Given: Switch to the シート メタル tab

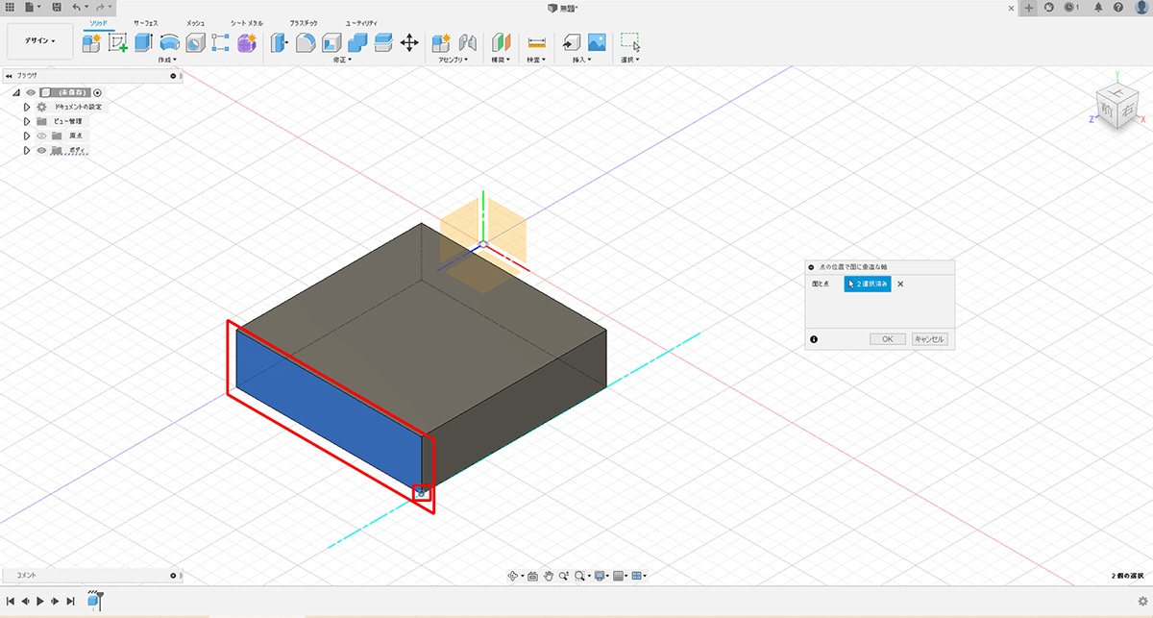Looking at the screenshot, I should 246,21.
